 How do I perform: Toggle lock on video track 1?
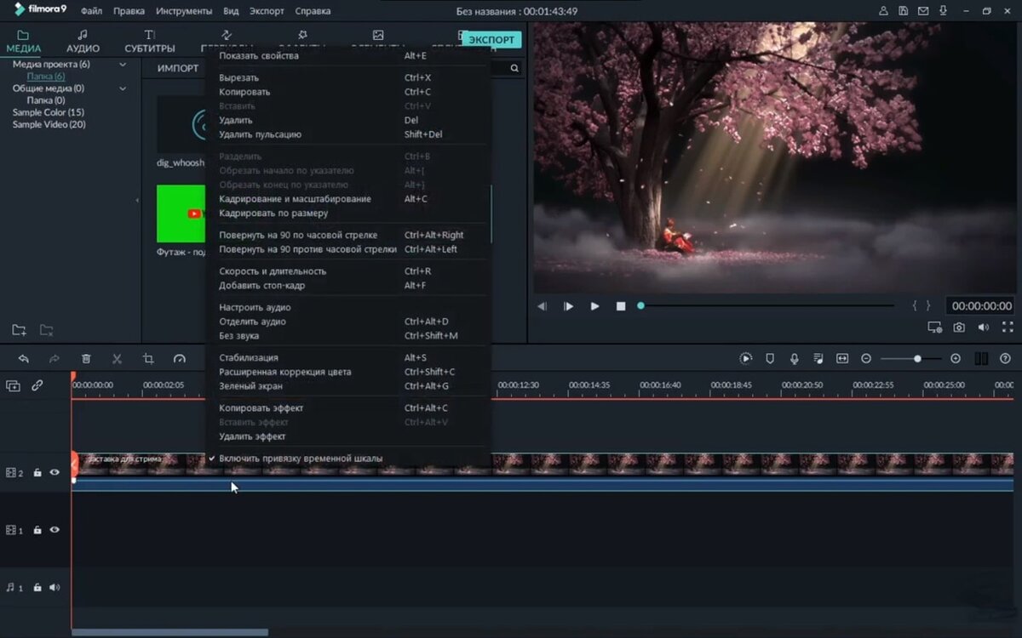37,530
